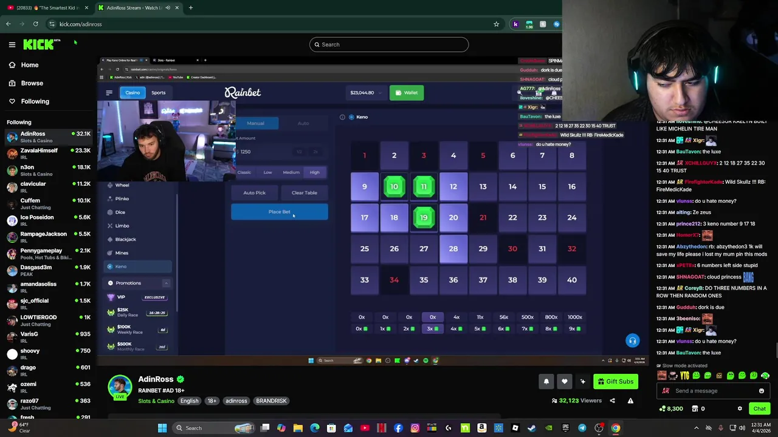Click the green Chat send button

tap(760, 408)
